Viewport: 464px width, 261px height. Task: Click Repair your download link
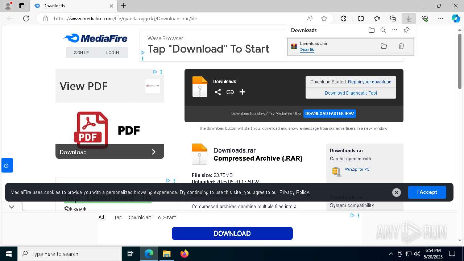[370, 82]
